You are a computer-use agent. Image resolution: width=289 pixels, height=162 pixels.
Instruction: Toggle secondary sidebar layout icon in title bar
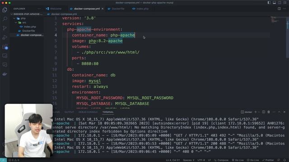pos(280,3)
